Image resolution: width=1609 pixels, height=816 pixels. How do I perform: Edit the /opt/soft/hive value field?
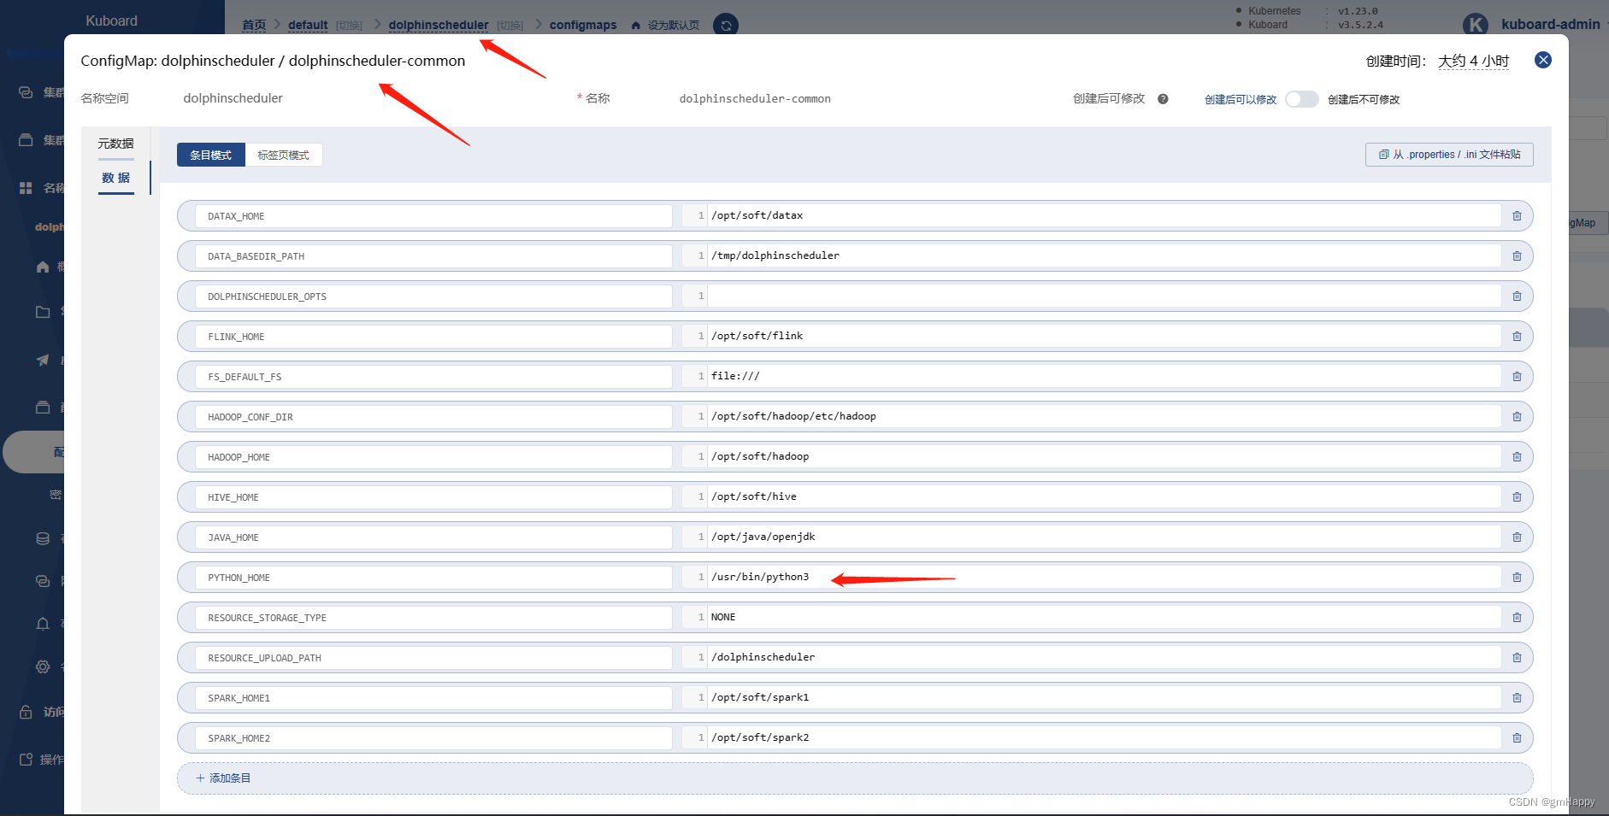pyautogui.click(x=1104, y=496)
